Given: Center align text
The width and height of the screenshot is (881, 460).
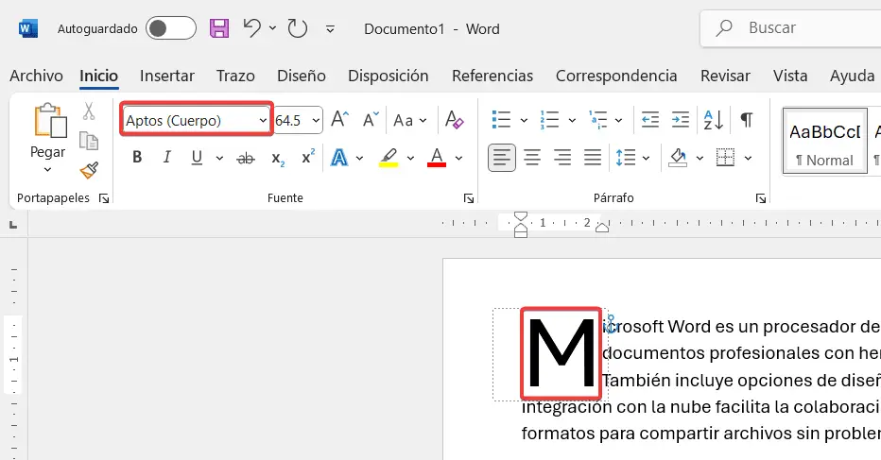Looking at the screenshot, I should click(532, 158).
